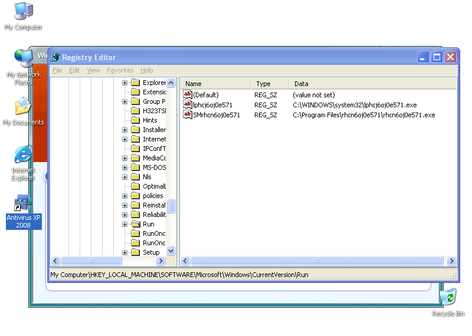Select the Nls folder icon
The image size is (472, 336).
(136, 177)
